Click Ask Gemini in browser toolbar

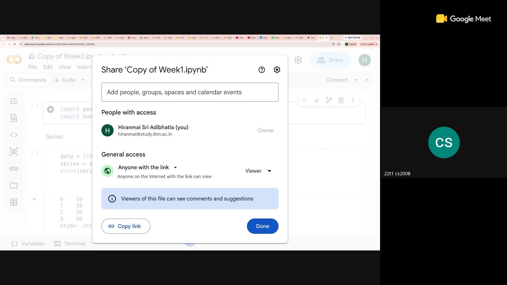coord(353,38)
